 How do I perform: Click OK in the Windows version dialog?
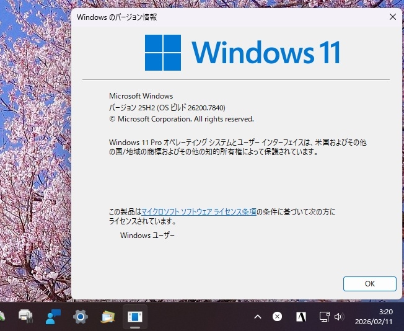370,284
